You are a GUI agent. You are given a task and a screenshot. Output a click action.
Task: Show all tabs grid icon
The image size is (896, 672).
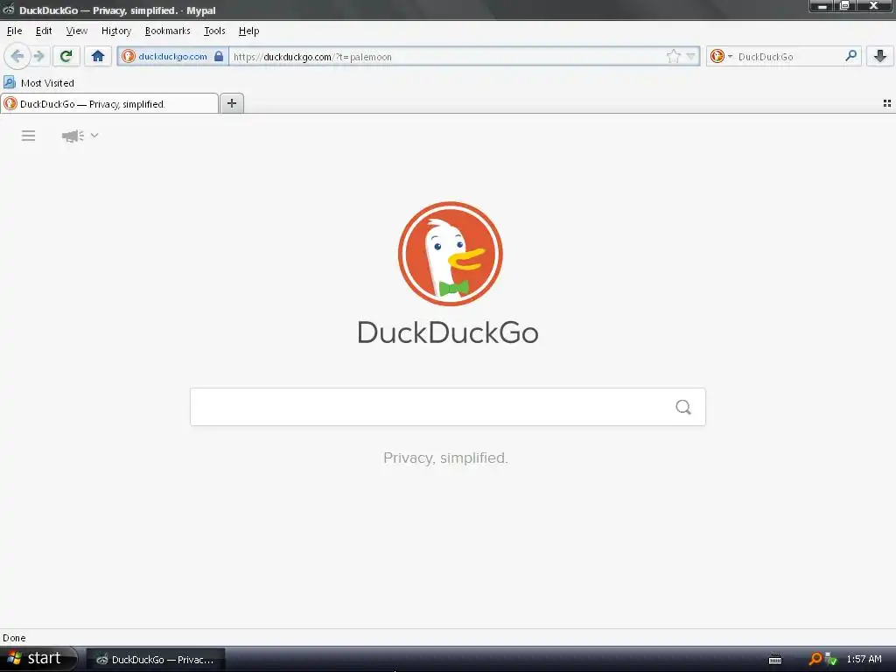pos(887,103)
